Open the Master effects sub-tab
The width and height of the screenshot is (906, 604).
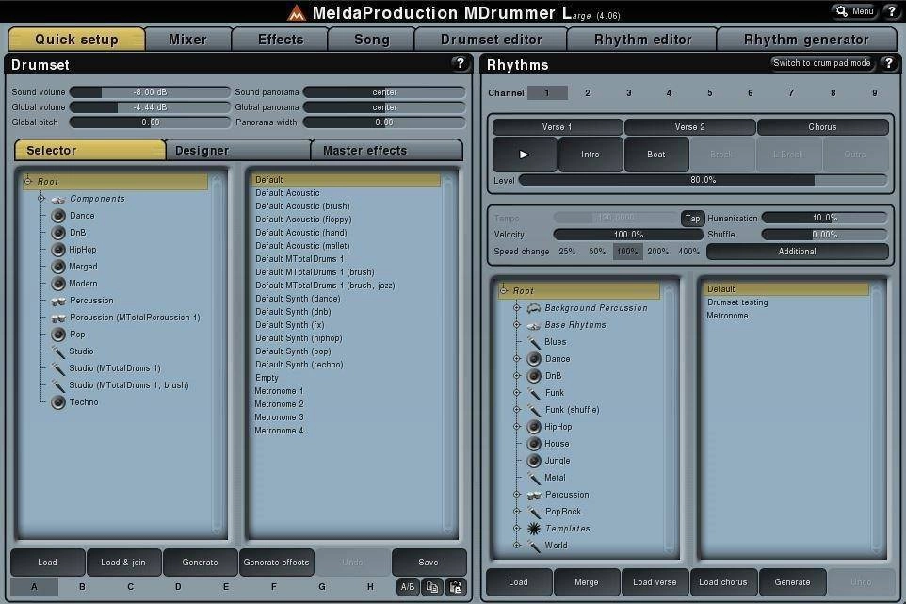(x=386, y=150)
